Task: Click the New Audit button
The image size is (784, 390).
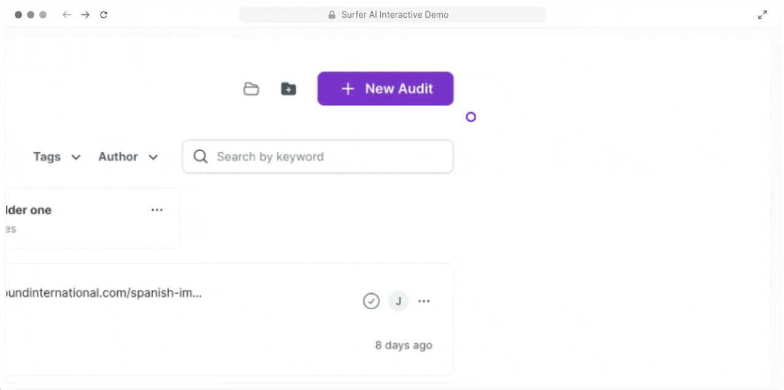Action: (x=385, y=89)
